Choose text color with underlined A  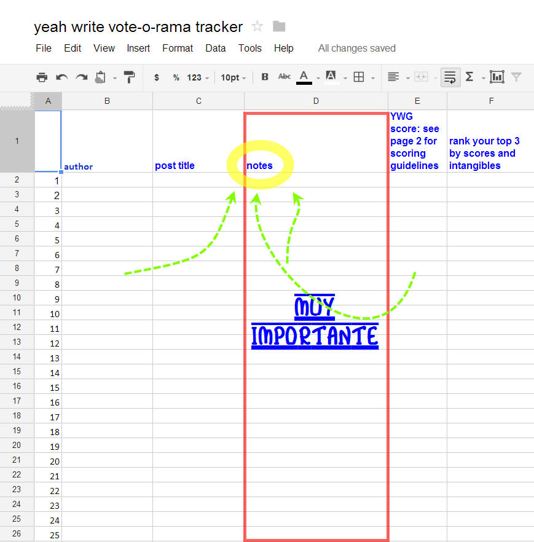click(304, 77)
